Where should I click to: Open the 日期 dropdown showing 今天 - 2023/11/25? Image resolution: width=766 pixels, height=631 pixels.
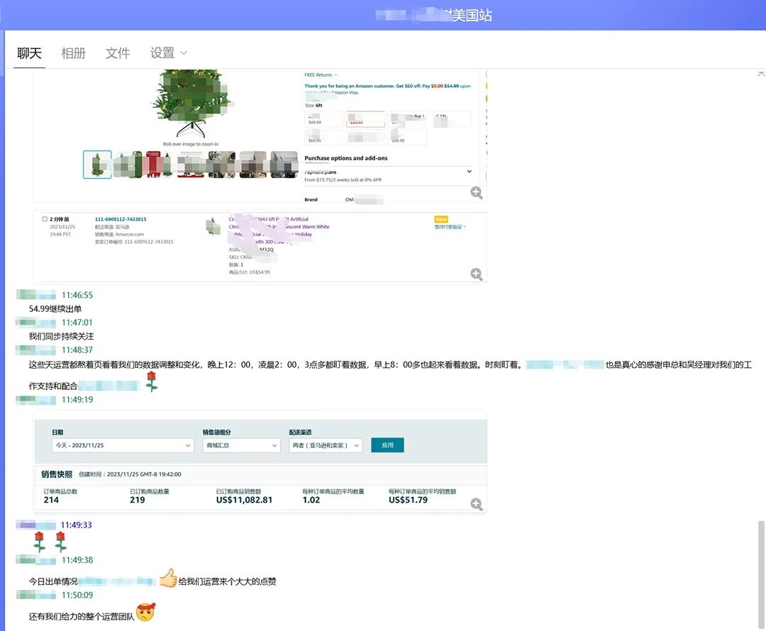123,445
